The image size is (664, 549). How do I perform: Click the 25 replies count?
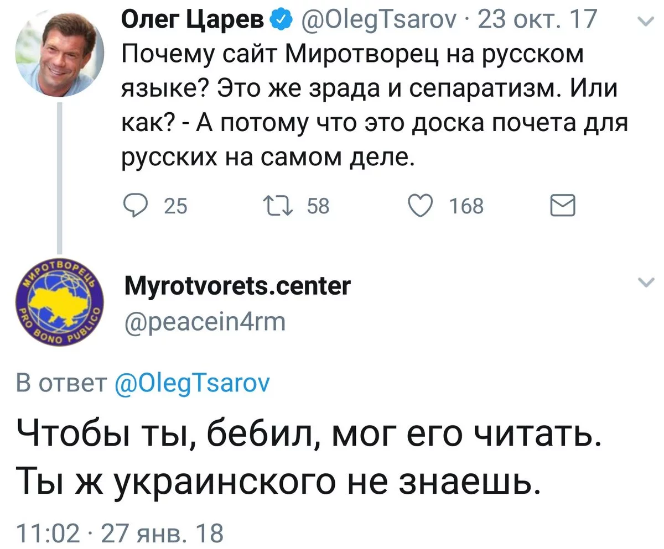coord(177,207)
